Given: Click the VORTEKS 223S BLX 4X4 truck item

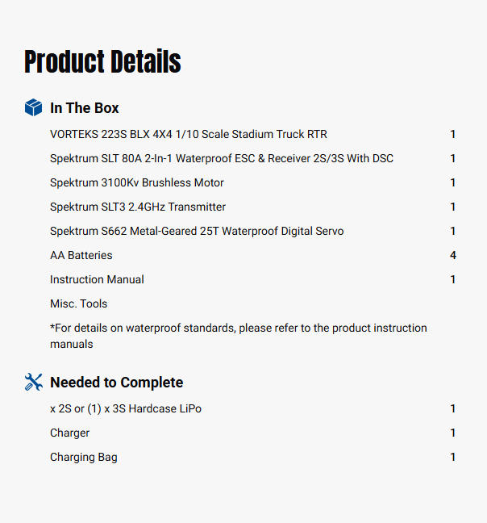Looking at the screenshot, I should (x=188, y=134).
